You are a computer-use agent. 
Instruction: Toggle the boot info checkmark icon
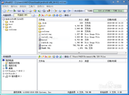point(34,15)
